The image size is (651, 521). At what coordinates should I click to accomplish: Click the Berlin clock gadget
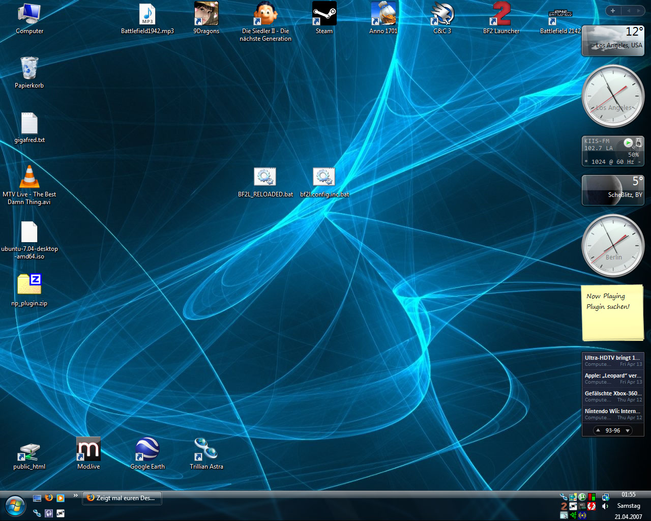613,246
